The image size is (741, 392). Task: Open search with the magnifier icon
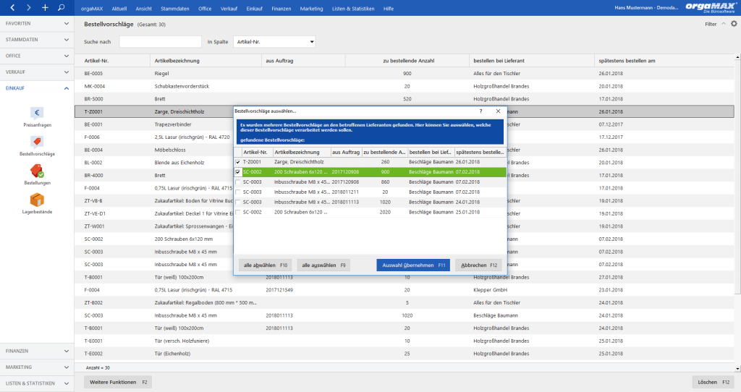click(61, 7)
